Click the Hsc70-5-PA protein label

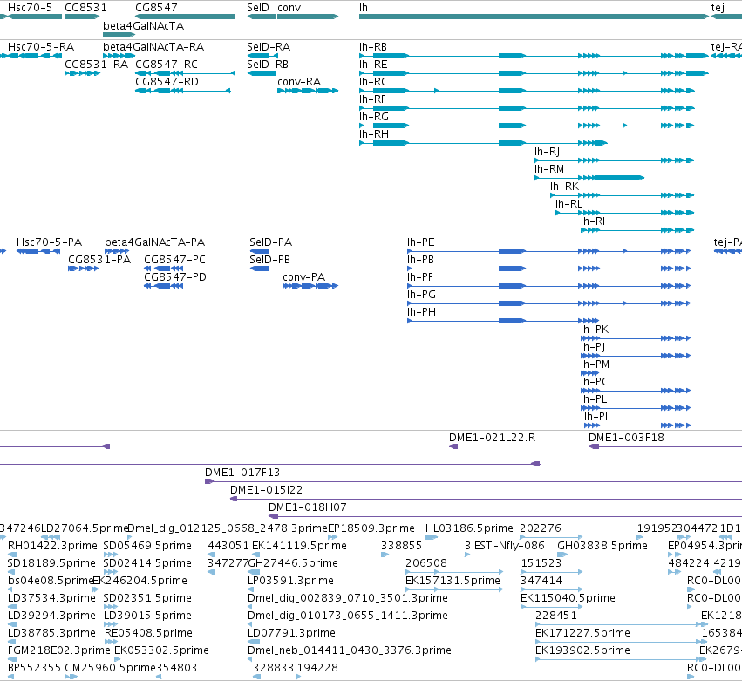tap(49, 242)
